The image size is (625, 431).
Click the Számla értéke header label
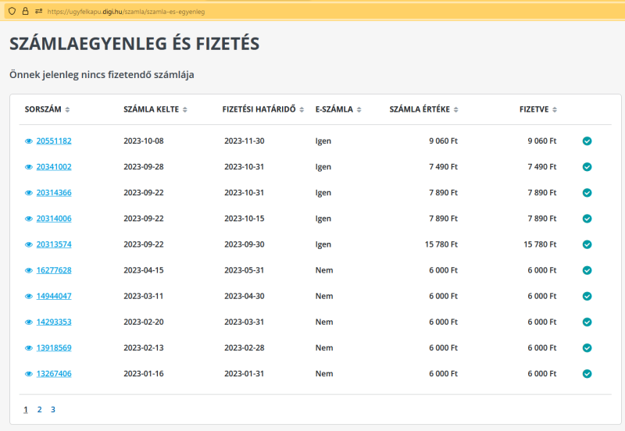[420, 109]
